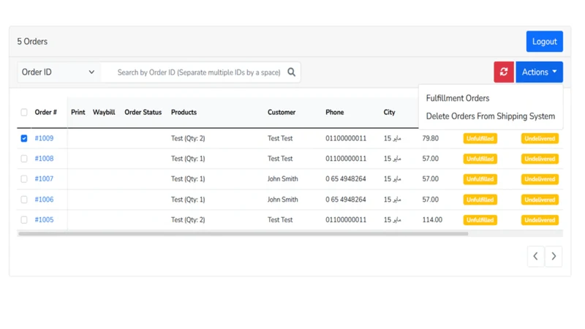Check the order #1007 checkbox

point(24,179)
